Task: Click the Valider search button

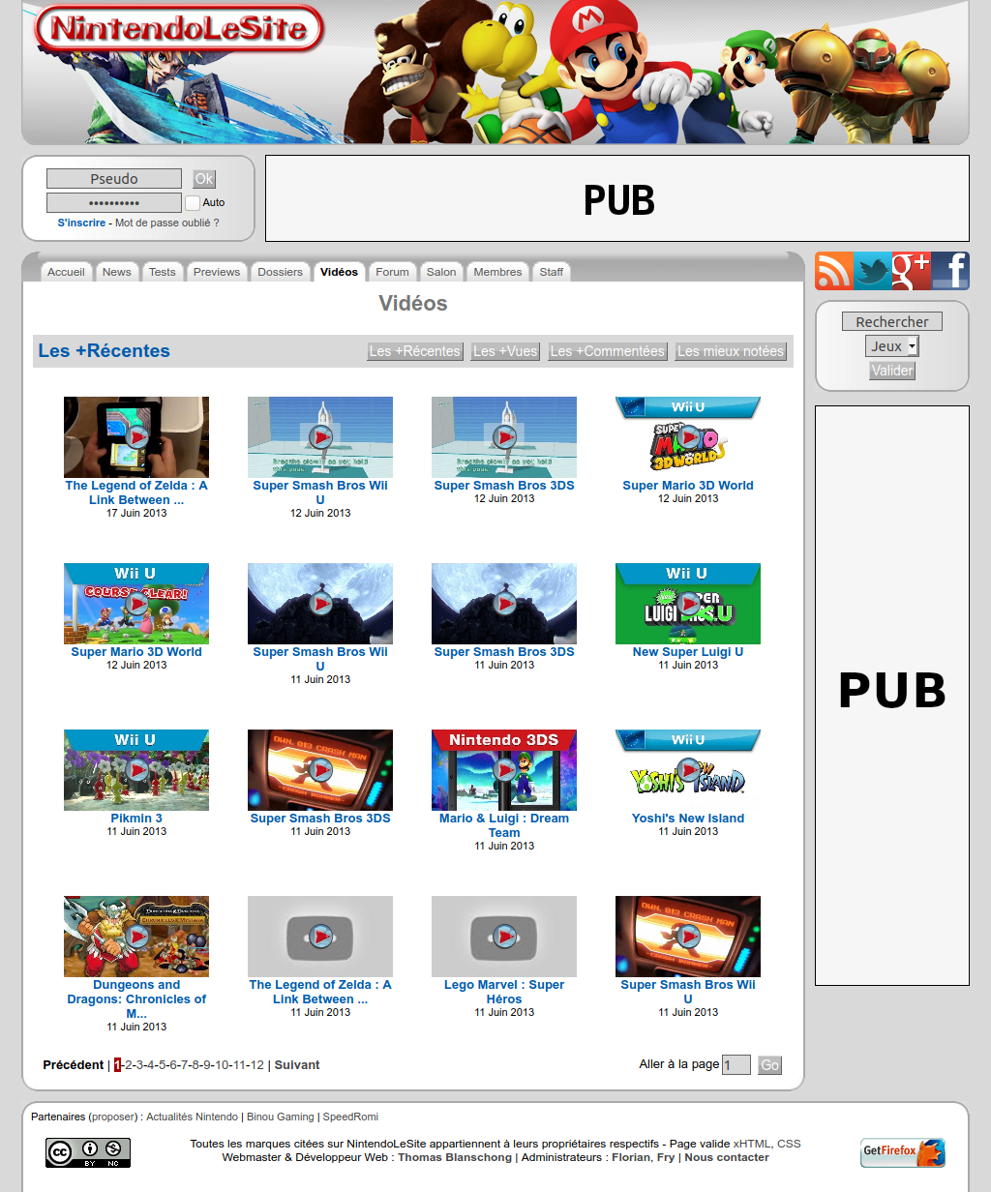Action: [892, 371]
